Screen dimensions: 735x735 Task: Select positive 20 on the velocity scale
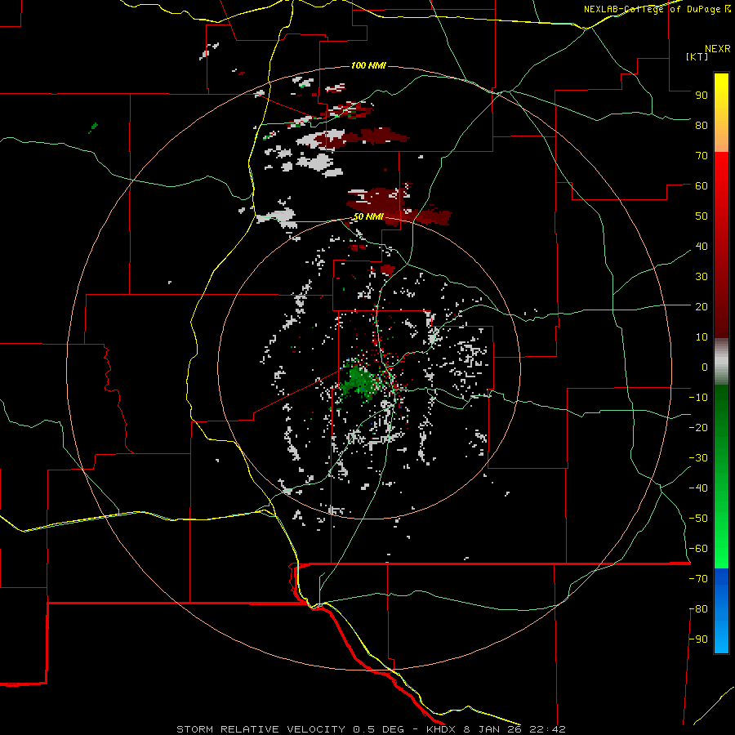[702, 306]
